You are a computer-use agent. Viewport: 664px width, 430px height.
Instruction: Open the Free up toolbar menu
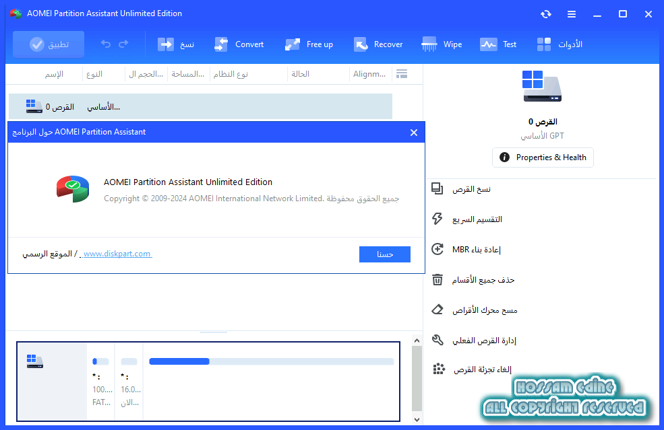[x=309, y=44]
